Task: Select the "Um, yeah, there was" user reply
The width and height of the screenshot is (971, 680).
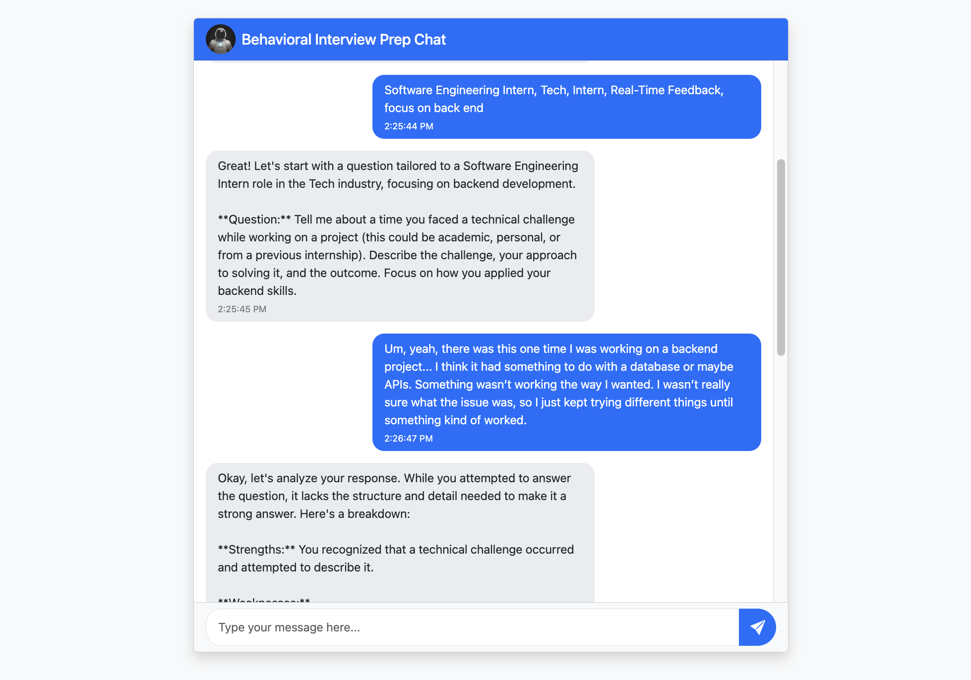Action: [x=558, y=384]
